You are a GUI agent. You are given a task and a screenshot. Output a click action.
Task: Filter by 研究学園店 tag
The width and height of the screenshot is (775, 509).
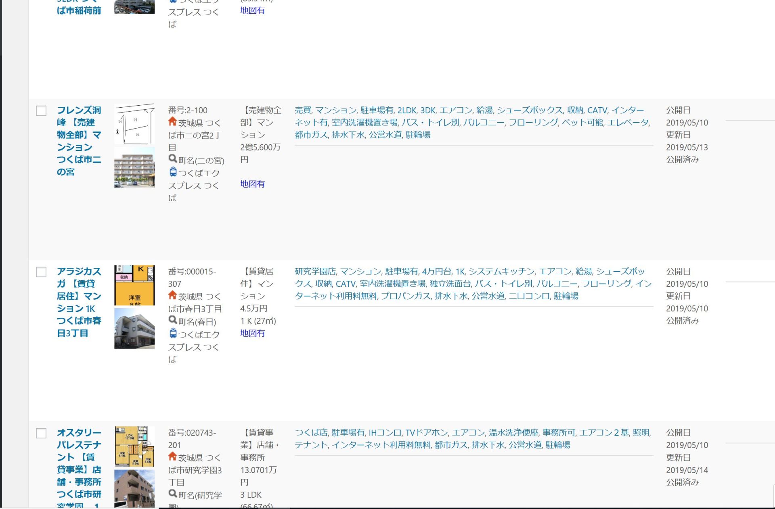[x=315, y=271]
